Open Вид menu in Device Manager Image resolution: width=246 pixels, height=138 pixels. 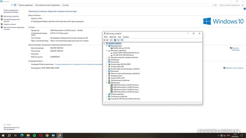click(x=120, y=37)
